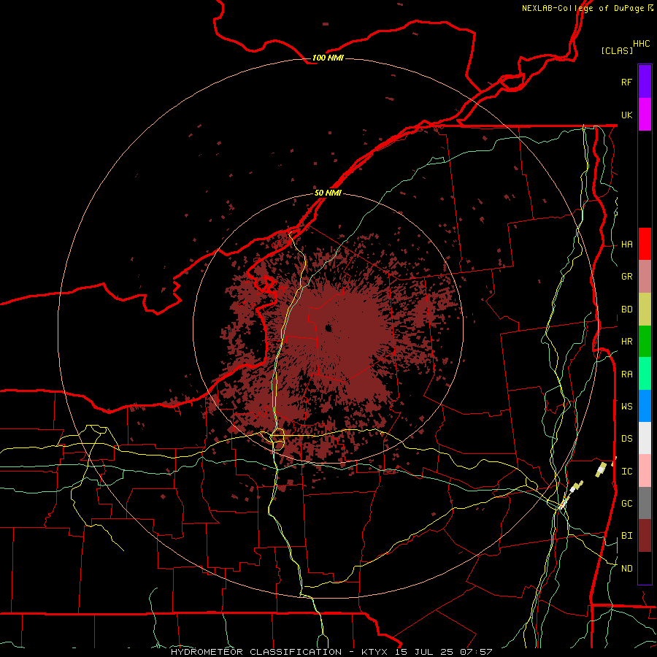The image size is (657, 657).
Task: Click the 100 NMI range ring label
Action: coord(328,58)
